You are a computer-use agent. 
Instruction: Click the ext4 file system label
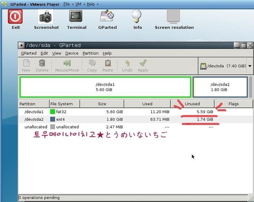tap(60, 119)
